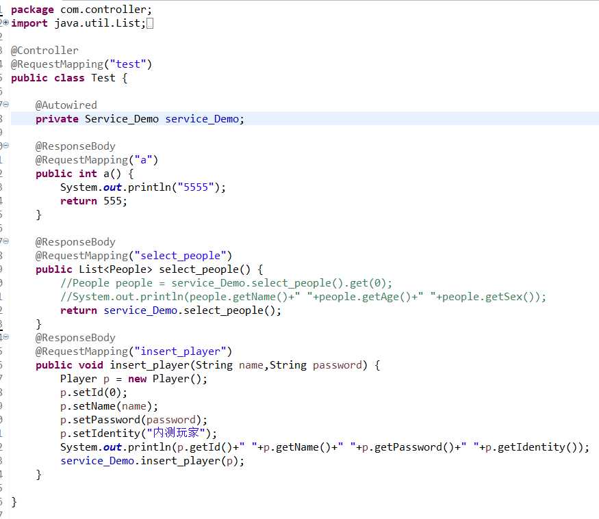This screenshot has width=599, height=519.
Task: Click @ResponseBody above @RequestMapping("a")
Action: pos(75,146)
